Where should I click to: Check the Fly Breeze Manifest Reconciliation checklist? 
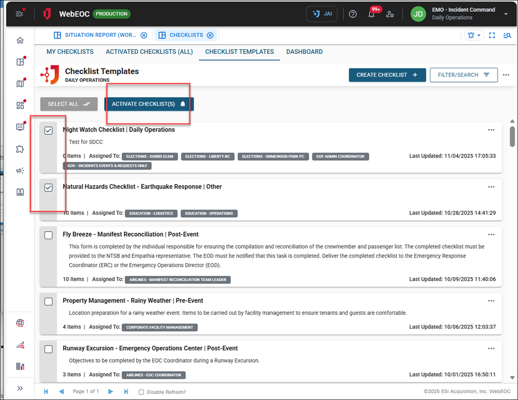48,235
